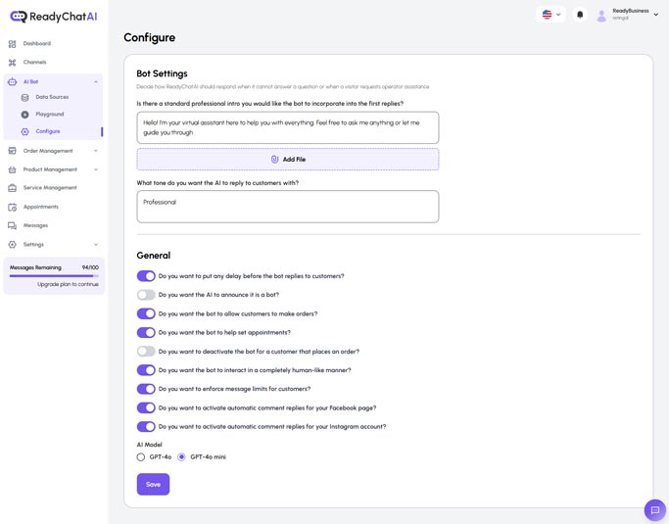Click the Save button
Viewport: 669px width, 524px height.
[x=153, y=484]
